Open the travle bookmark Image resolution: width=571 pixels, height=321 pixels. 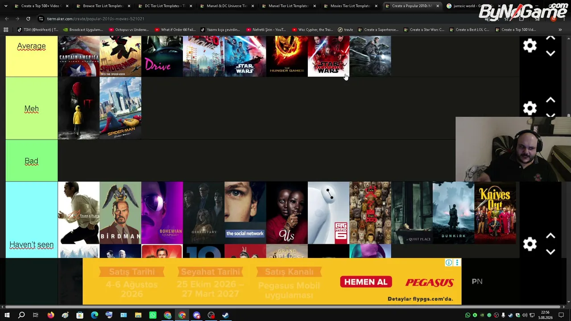[x=345, y=30]
